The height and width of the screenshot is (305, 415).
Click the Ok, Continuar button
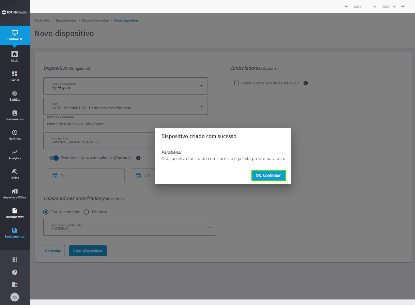coord(269,175)
